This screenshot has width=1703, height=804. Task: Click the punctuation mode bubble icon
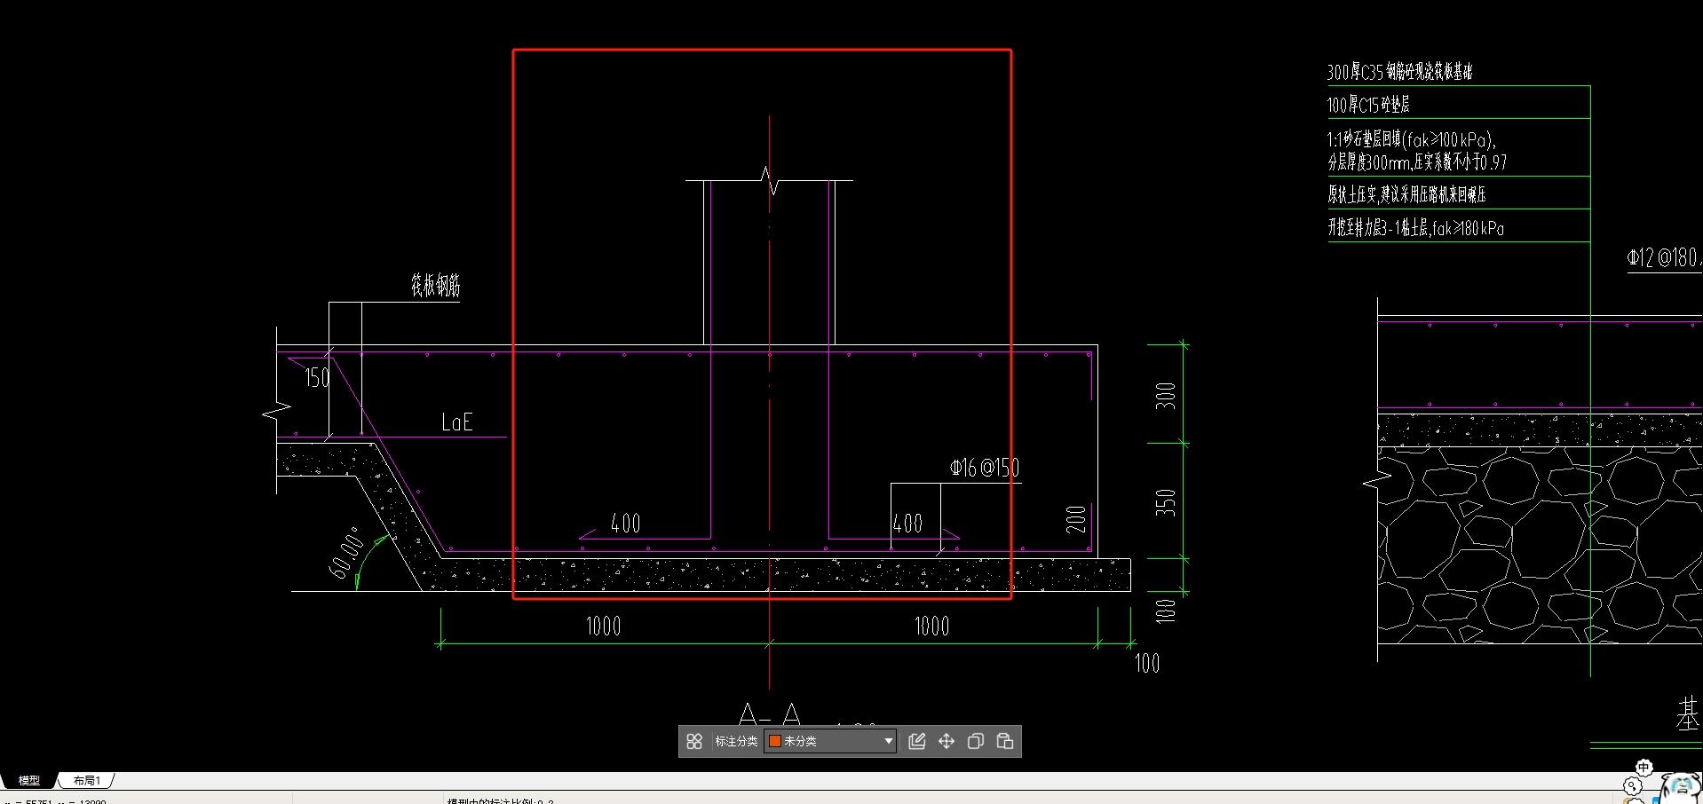pos(1632,786)
